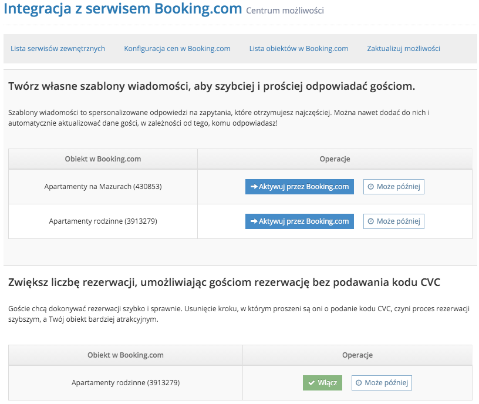Screen dimensions: 479x404
Task: Choose Może później in the CVC section
Action: point(382,383)
